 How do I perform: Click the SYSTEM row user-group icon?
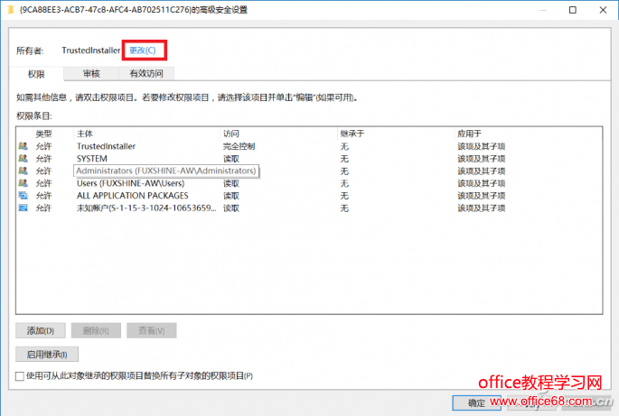[23, 159]
